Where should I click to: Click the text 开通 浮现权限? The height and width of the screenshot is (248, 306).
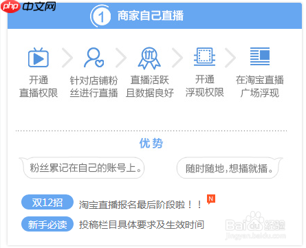[204, 86]
